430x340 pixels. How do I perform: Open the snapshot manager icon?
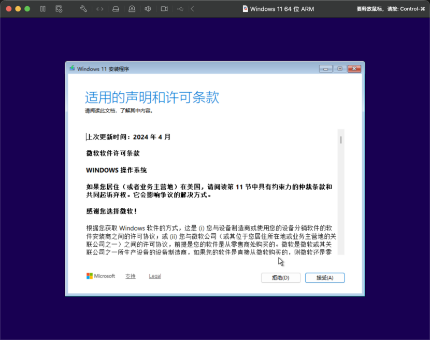click(x=59, y=9)
